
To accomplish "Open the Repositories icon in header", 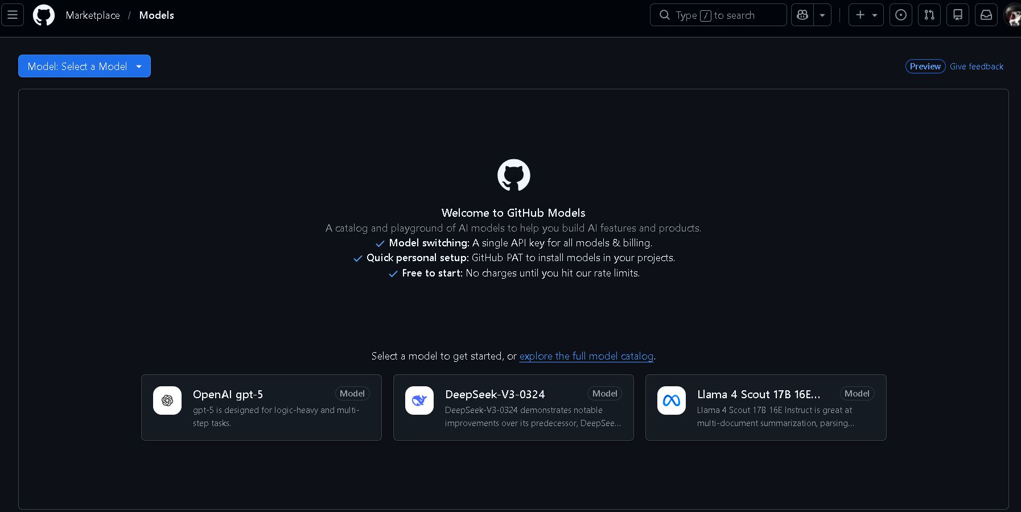I will [x=958, y=15].
